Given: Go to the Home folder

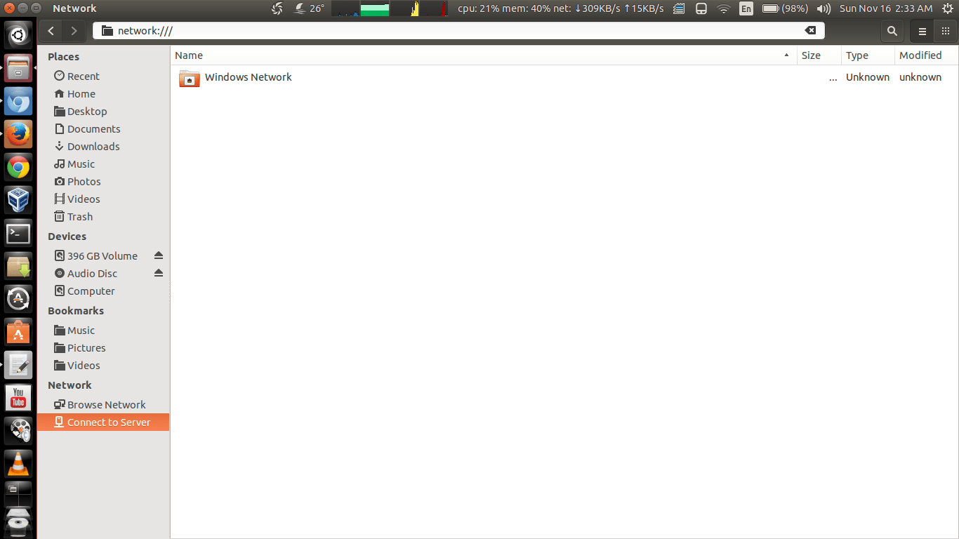Looking at the screenshot, I should tap(103, 93).
